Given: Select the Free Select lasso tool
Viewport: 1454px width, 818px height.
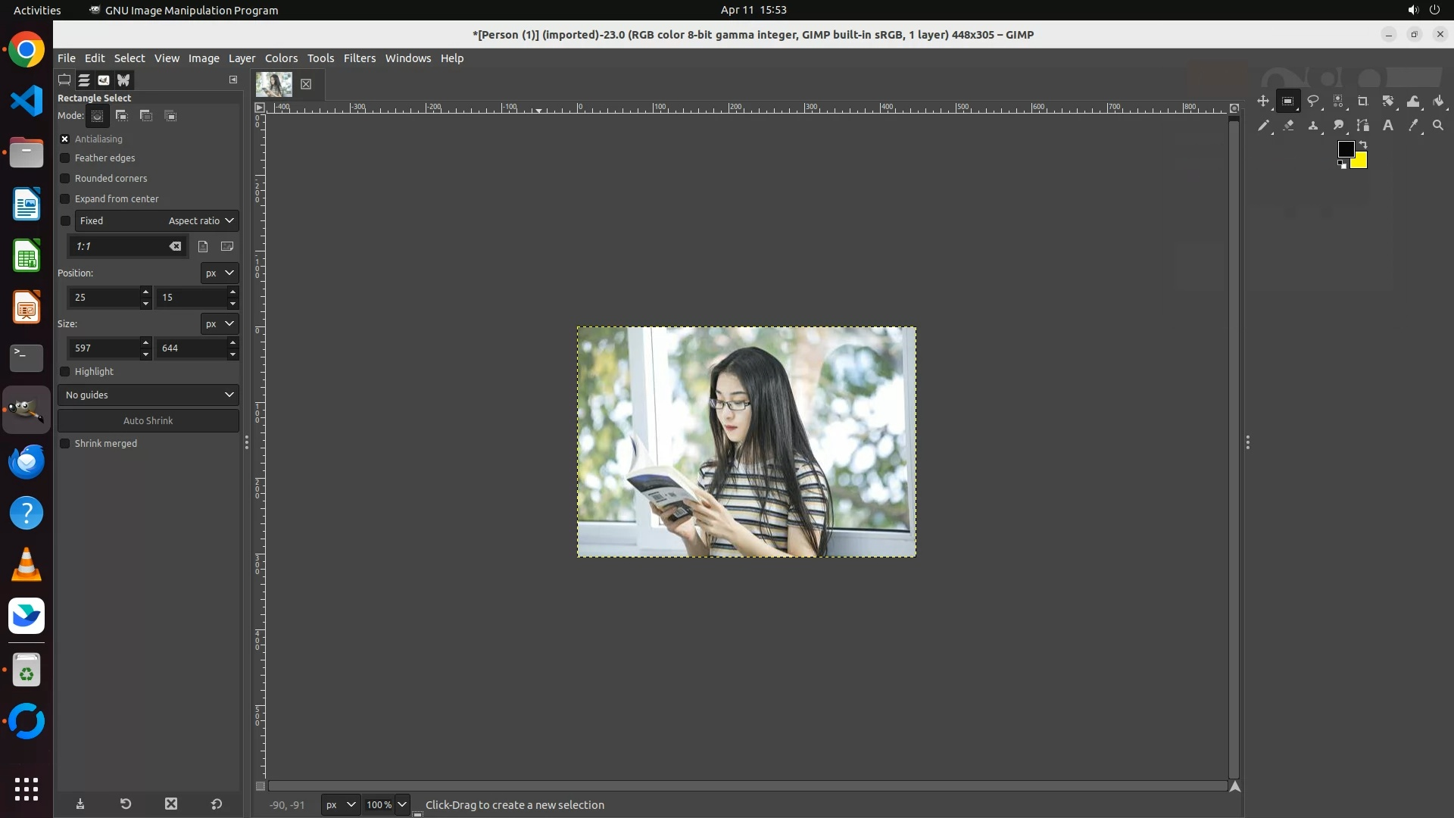Looking at the screenshot, I should [1313, 101].
